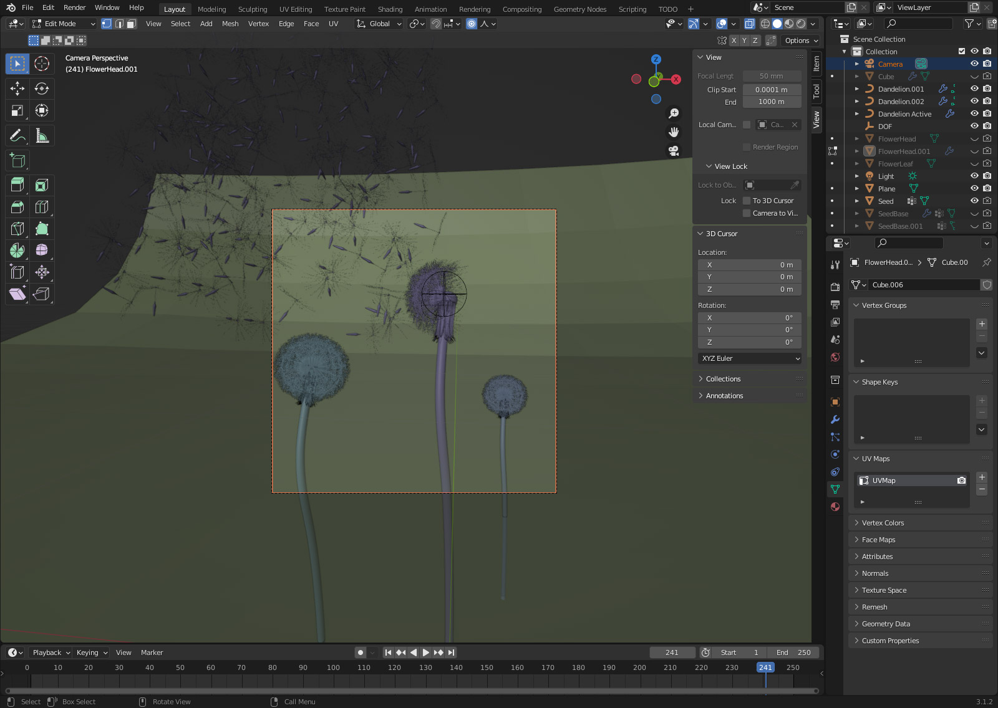This screenshot has height=708, width=998.
Task: Open the Options dropdown
Action: 801,41
